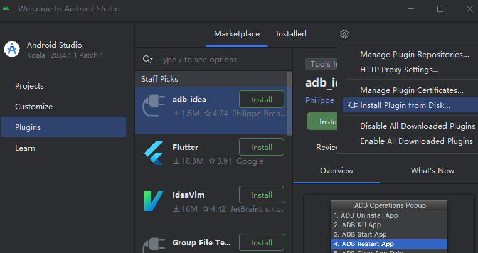
Task: Choose HTTP Proxy Settings menu item
Action: click(x=400, y=70)
